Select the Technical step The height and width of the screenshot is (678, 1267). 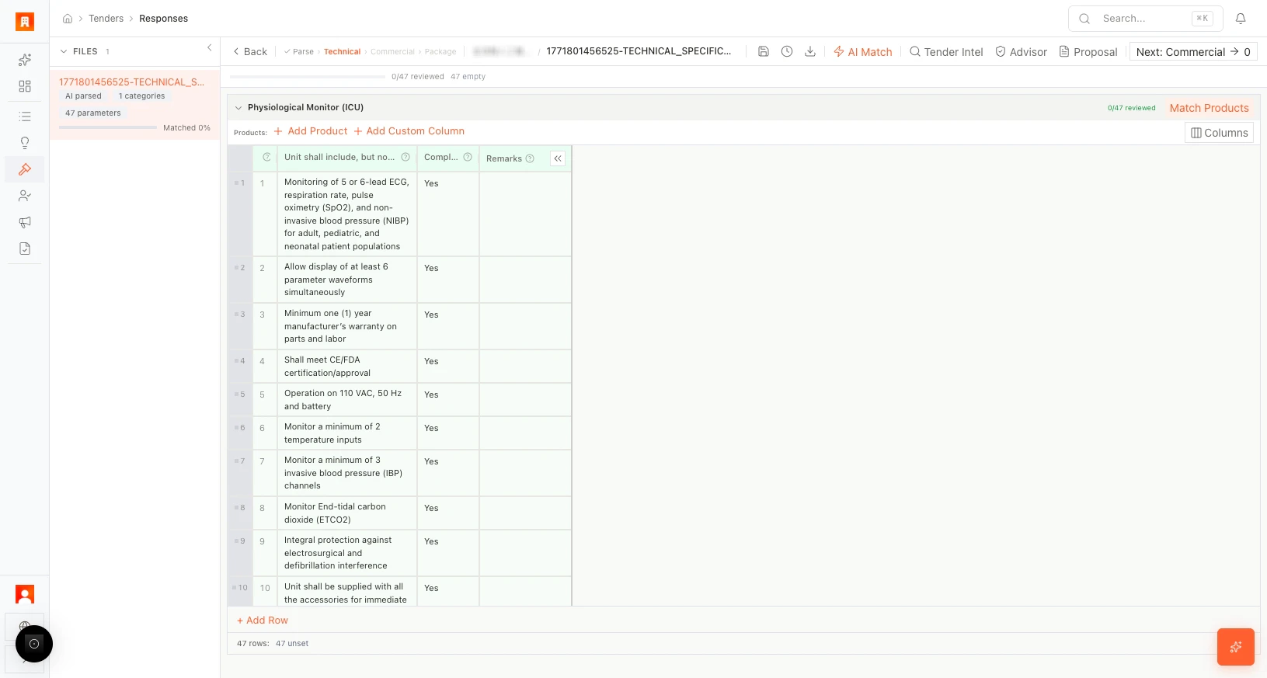pos(342,52)
